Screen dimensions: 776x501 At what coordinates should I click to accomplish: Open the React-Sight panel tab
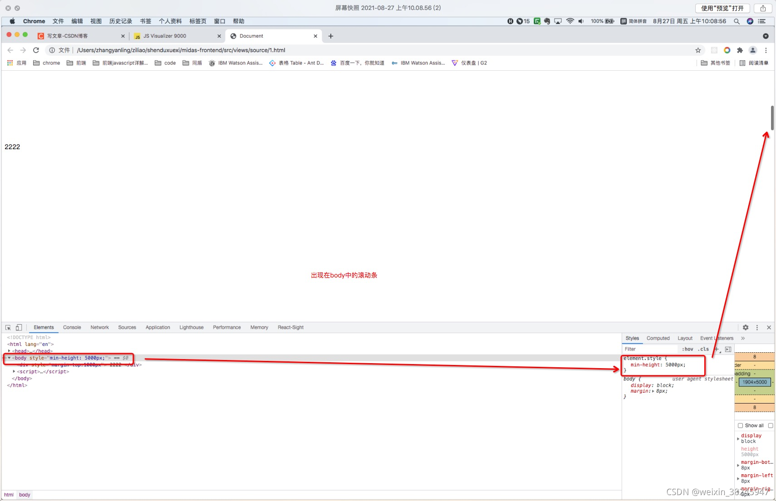[291, 327]
